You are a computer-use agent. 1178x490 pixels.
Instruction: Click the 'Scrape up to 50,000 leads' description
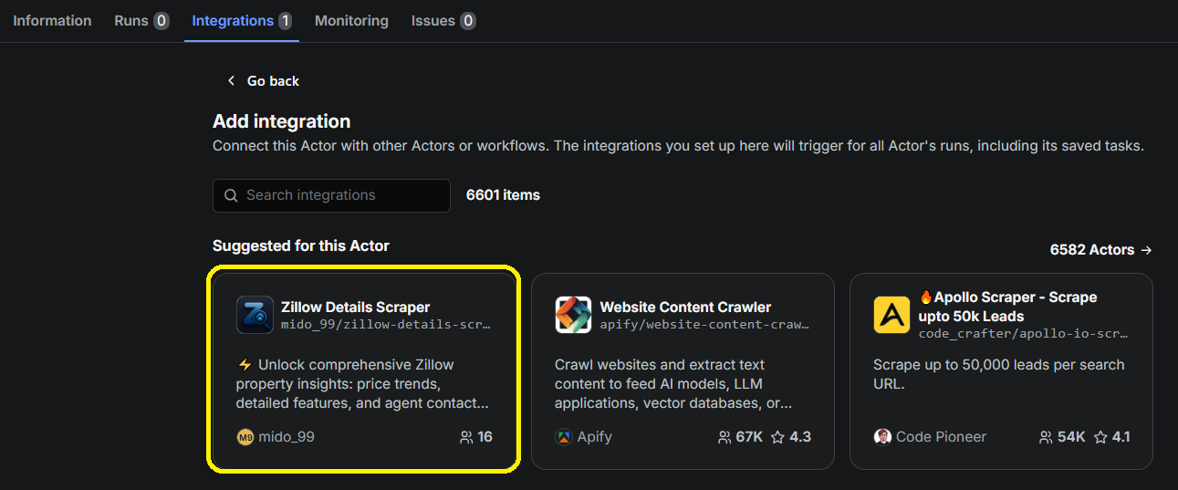[x=998, y=374]
